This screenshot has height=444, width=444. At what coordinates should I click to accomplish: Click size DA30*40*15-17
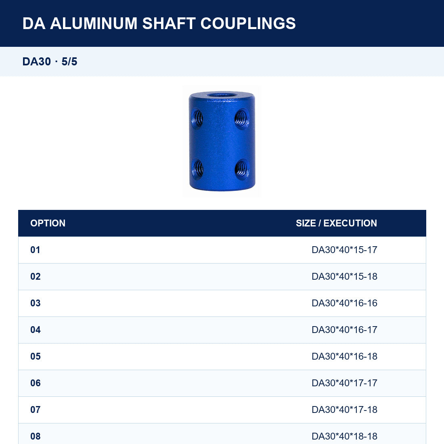[344, 250]
